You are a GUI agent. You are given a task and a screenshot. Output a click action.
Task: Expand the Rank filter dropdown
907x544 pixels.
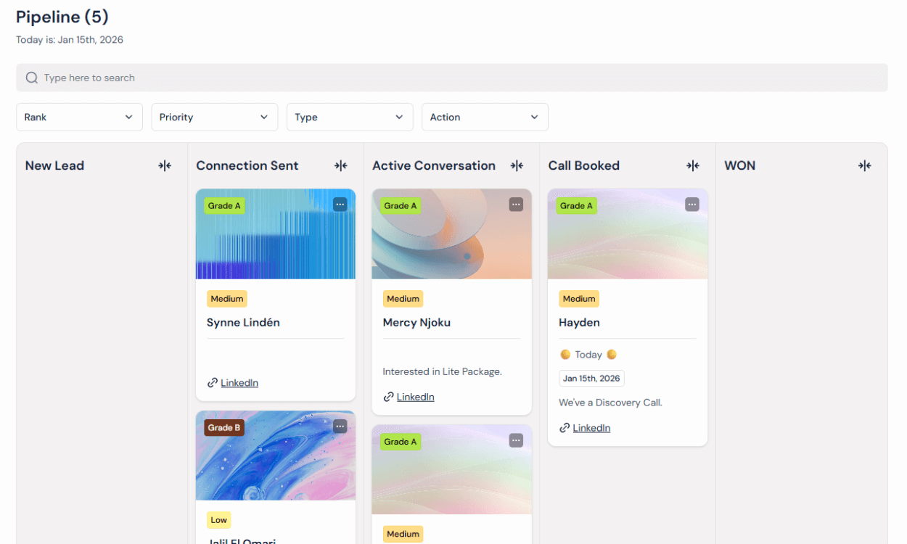point(79,118)
